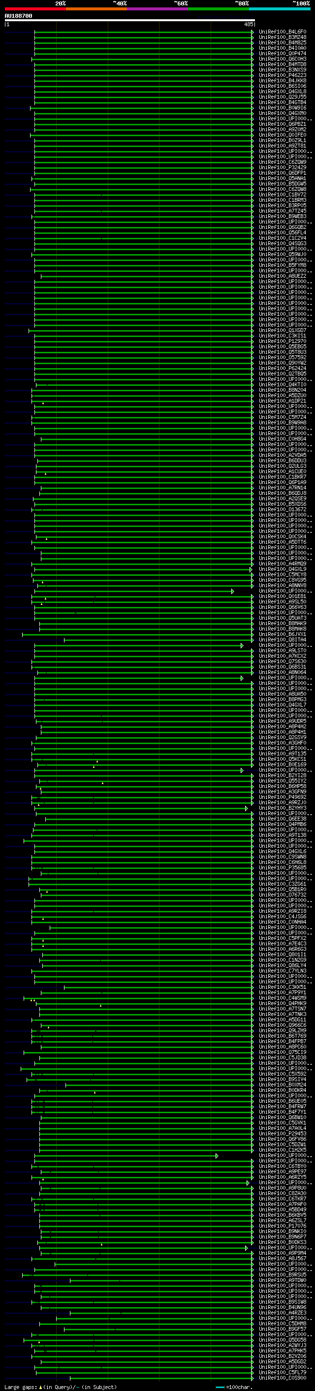This screenshot has height=1391, width=315.
Task: Select the UniRef100_C0H8G4 label
Action: click(283, 439)
